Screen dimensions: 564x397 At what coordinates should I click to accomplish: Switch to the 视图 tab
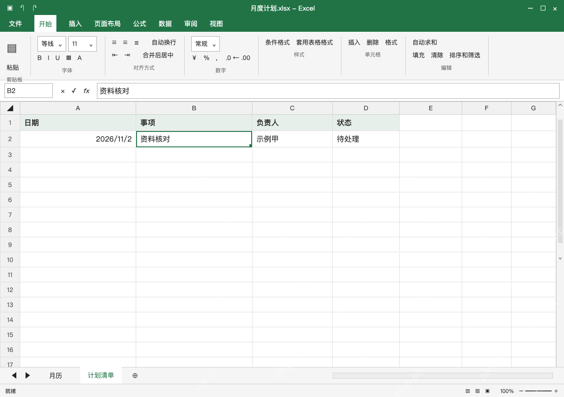pos(216,23)
